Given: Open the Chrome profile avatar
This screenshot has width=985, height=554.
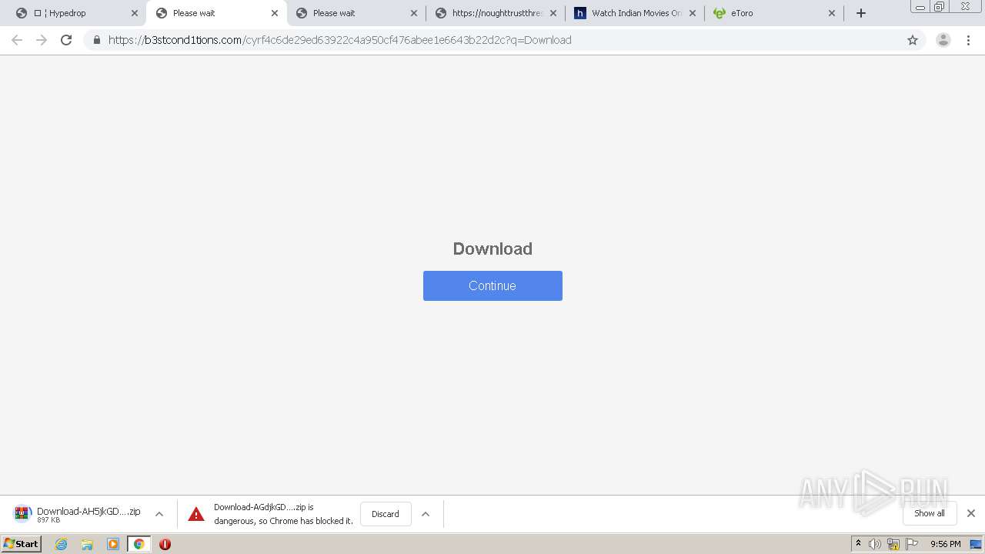Looking at the screenshot, I should 943,40.
